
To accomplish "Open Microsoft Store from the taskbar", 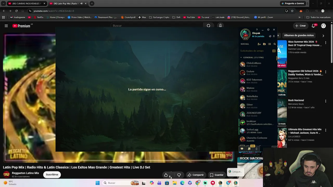I will point(167,183).
